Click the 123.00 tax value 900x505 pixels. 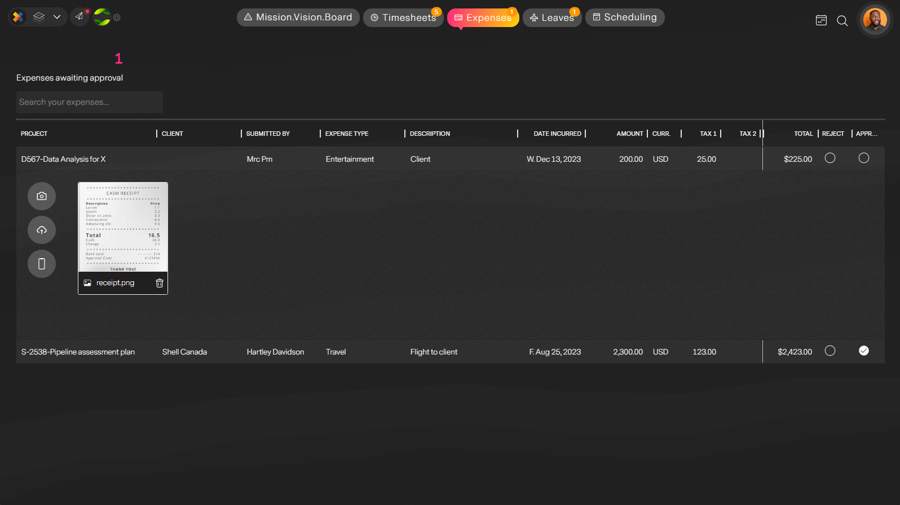point(704,352)
